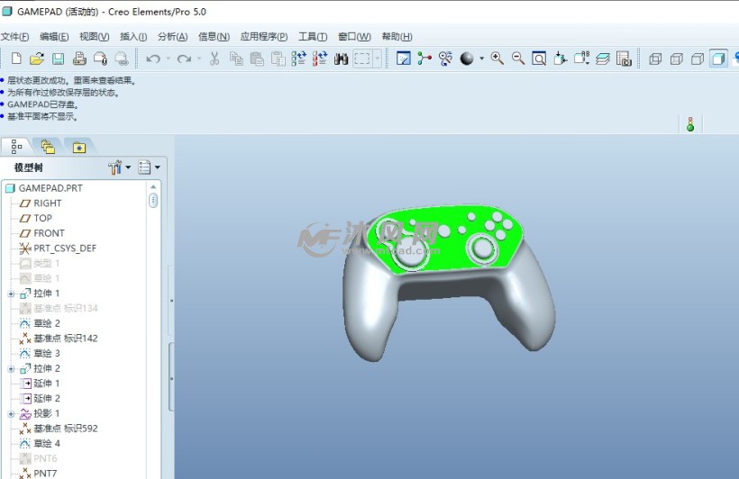739x479 pixels.
Task: Open the 工具(T) menu
Action: pos(313,37)
